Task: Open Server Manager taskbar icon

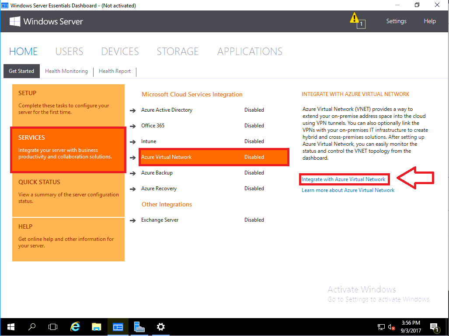Action: click(139, 326)
